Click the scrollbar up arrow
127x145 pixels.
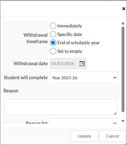123,23
